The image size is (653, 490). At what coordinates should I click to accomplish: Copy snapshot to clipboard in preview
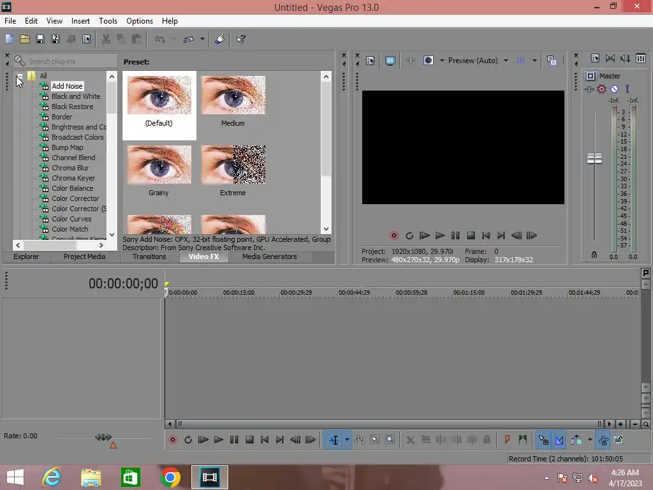click(552, 61)
